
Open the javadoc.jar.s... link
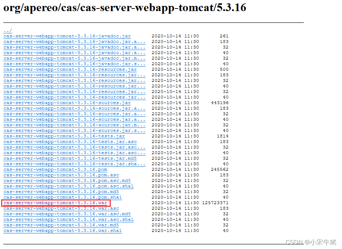tap(74, 64)
